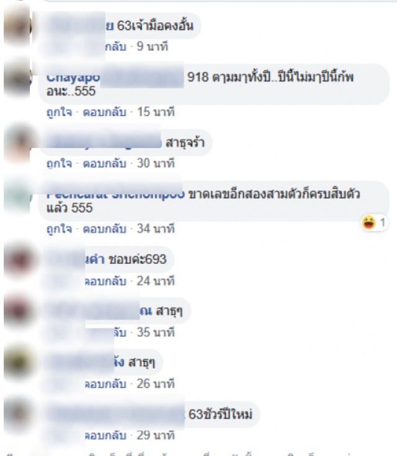Click the '24 นาที' comment timestamp
This screenshot has width=397, height=456.
pos(156,281)
